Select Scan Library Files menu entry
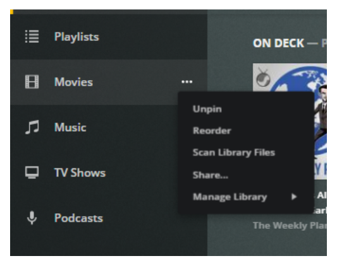The width and height of the screenshot is (337, 268). [234, 153]
